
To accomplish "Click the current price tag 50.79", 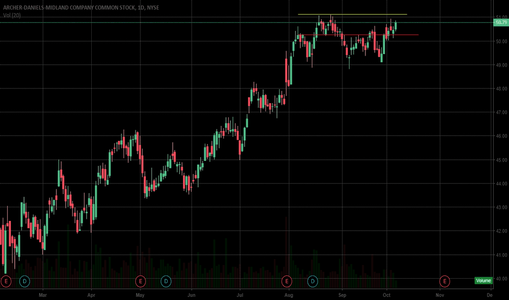I will pyautogui.click(x=501, y=22).
